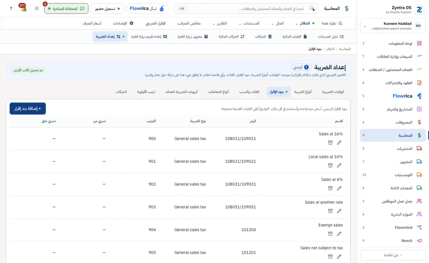This screenshot has height=263, width=429.
Task: Open ملخّص الضرائب menu item
Action: pos(189,23)
